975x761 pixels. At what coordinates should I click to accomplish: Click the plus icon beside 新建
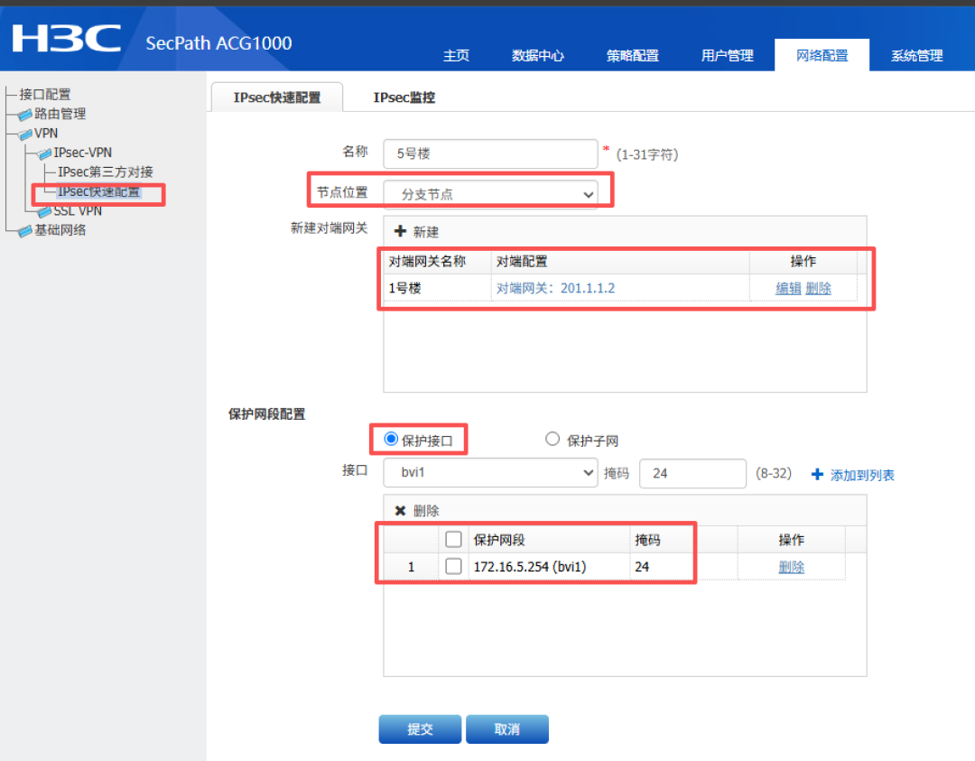[401, 231]
